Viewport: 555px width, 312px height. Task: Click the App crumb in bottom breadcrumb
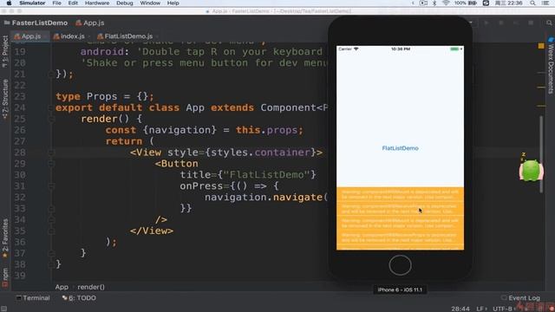tap(62, 287)
